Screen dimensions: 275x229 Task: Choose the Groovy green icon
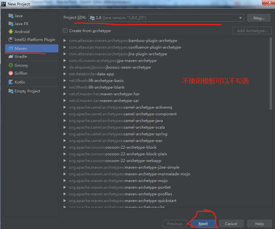coord(11,65)
